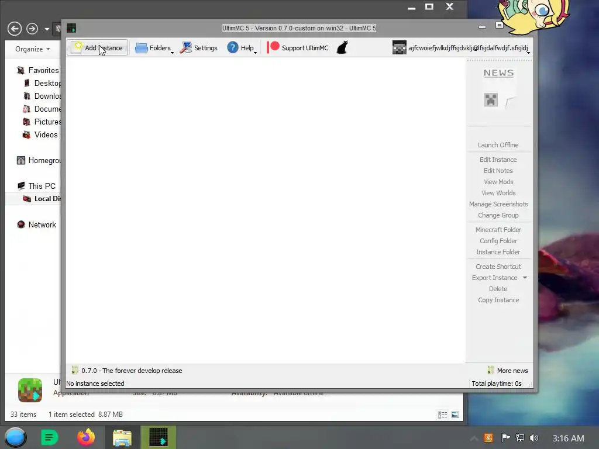Image resolution: width=599 pixels, height=449 pixels.
Task: Select Desktop in Explorer sidebar
Action: [42, 83]
